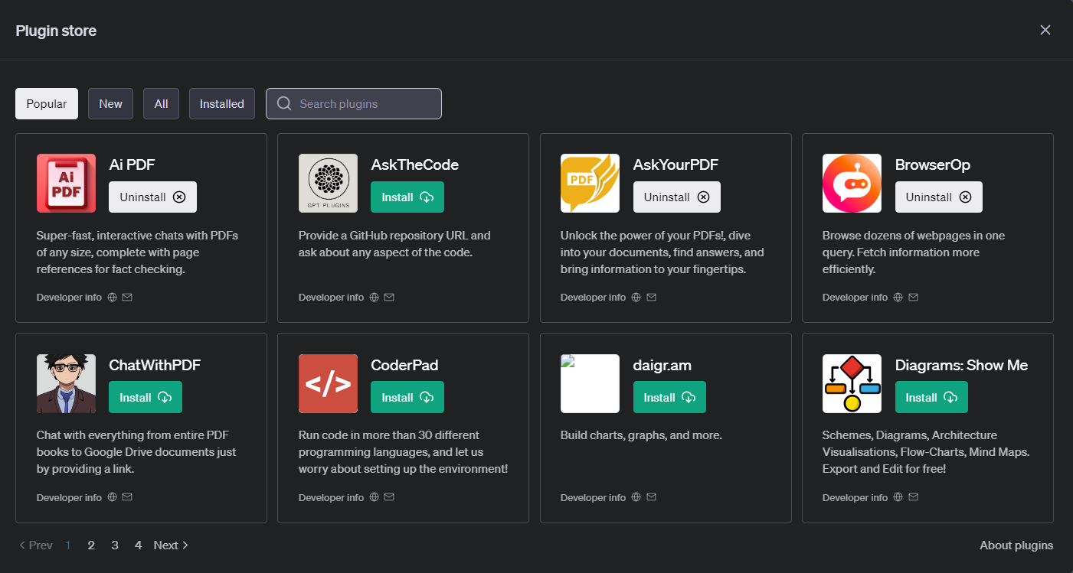Open daigr.am developer website globe icon
Image resolution: width=1073 pixels, height=573 pixels.
(x=636, y=497)
